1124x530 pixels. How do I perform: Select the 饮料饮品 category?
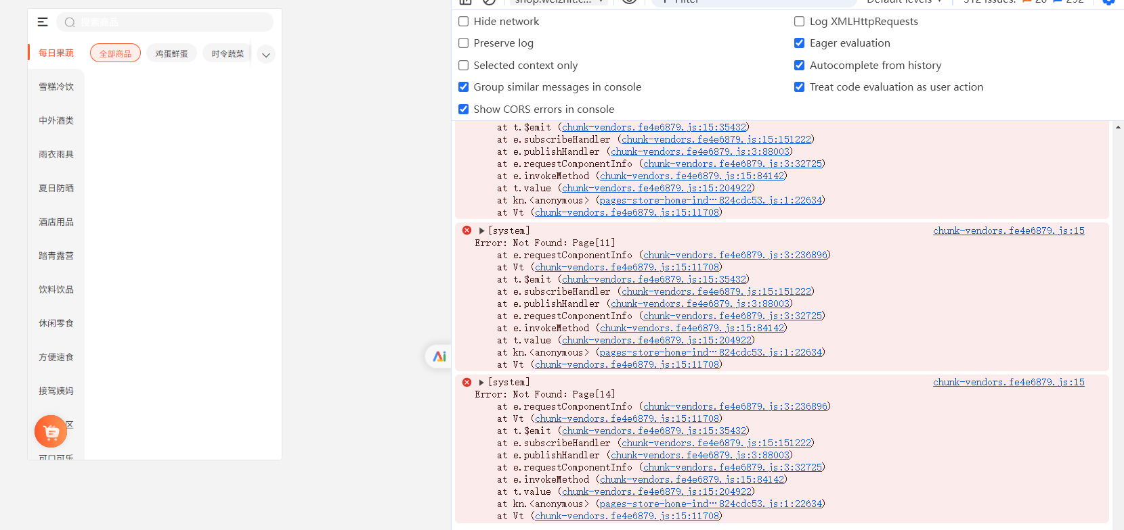(56, 289)
